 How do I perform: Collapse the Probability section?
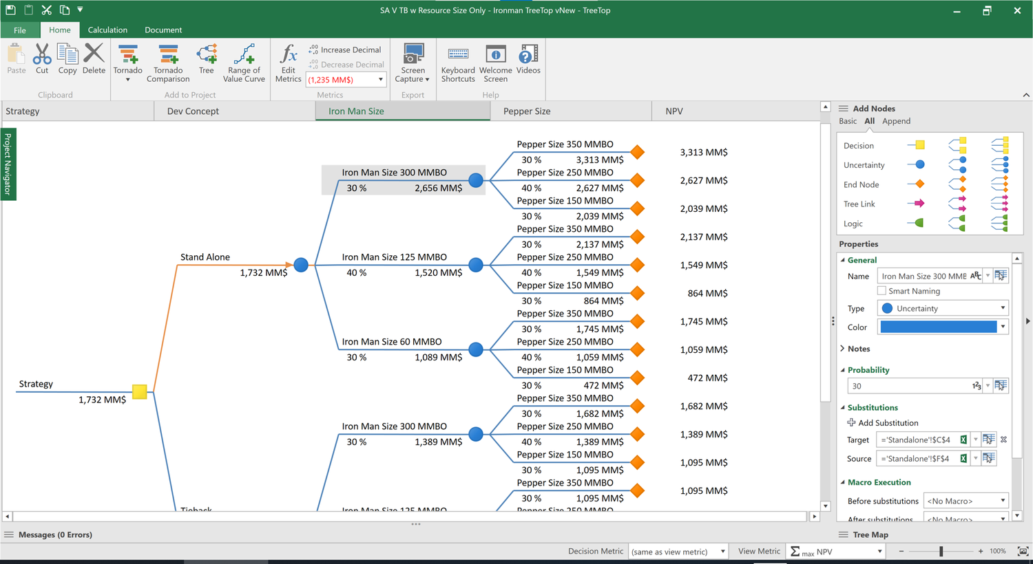pos(842,370)
